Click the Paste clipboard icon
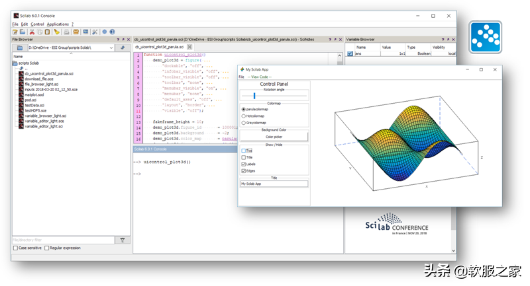This screenshot has height=286, width=530. pos(47,32)
